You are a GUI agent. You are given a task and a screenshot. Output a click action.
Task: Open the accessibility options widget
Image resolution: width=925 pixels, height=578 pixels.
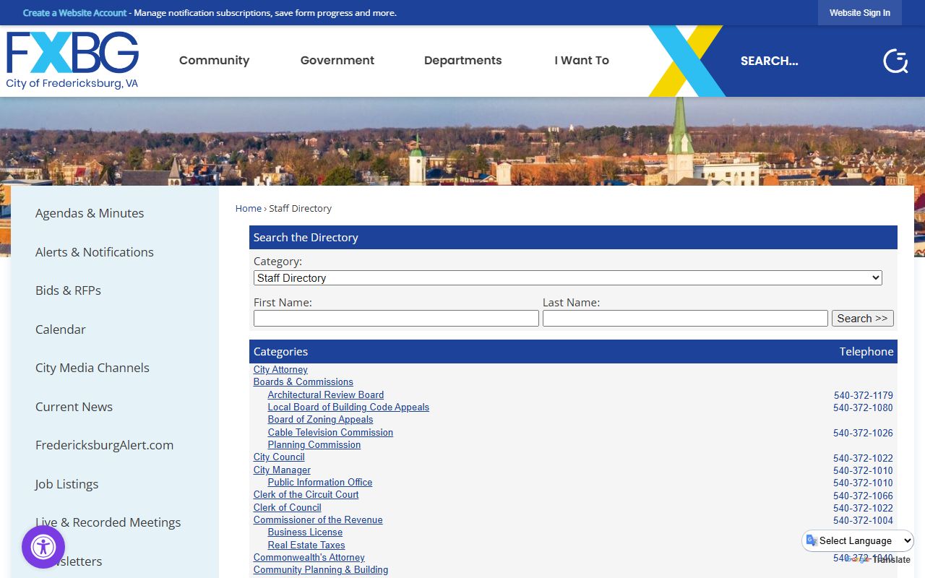coord(43,547)
